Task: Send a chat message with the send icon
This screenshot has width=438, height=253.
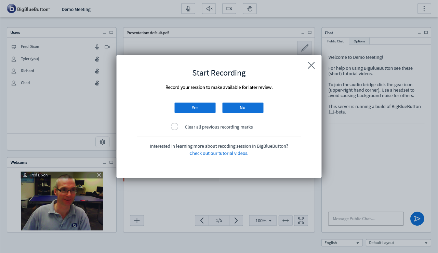Action: click(x=417, y=218)
